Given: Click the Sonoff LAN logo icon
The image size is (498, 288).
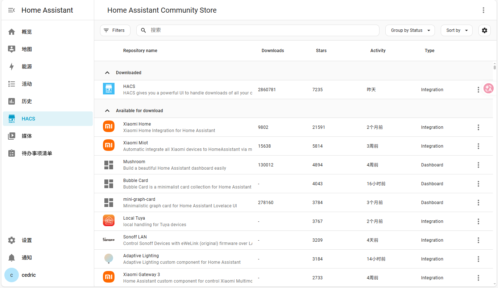Looking at the screenshot, I should point(109,240).
